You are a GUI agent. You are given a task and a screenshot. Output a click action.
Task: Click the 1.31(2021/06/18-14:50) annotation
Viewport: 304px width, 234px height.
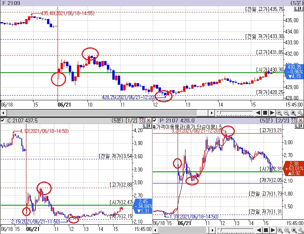194,217
